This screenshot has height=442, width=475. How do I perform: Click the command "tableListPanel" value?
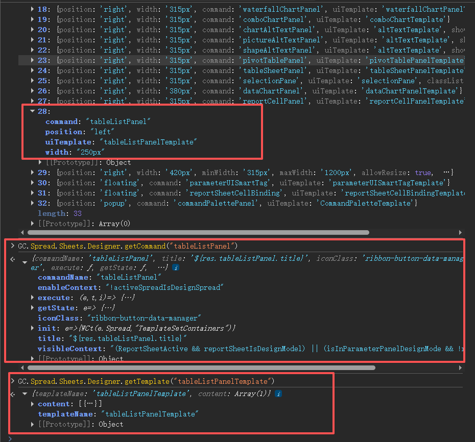coord(118,121)
